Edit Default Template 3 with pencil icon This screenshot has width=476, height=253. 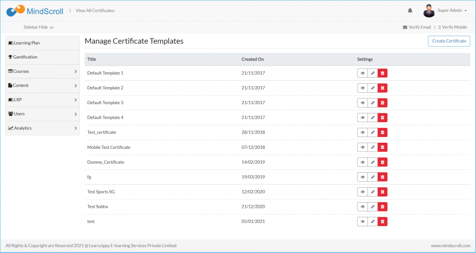tap(373, 103)
